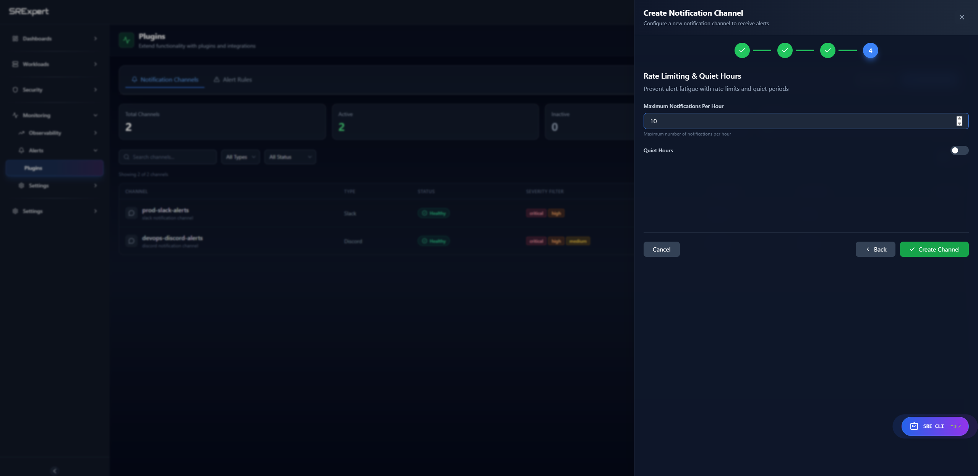
Task: Click the Settings gear icon under Alerts
Action: click(x=21, y=186)
